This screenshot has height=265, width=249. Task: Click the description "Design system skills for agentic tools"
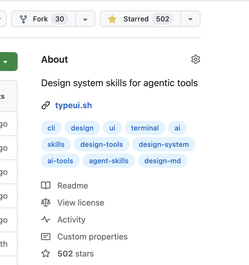pyautogui.click(x=120, y=83)
